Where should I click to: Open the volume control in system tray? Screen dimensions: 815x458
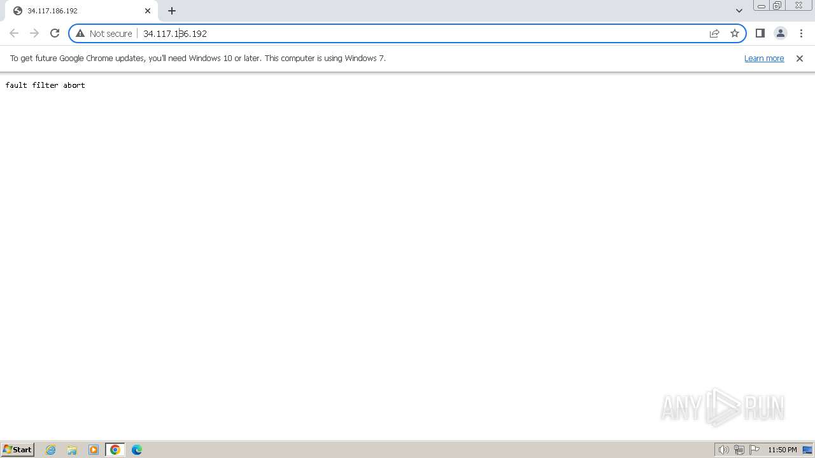pos(723,450)
